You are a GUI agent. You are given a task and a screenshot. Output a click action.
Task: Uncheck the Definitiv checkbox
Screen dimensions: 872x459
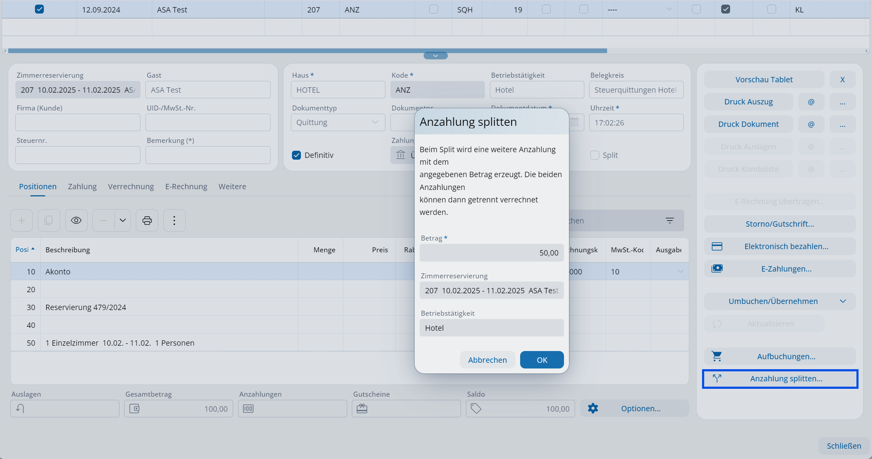[x=296, y=155]
